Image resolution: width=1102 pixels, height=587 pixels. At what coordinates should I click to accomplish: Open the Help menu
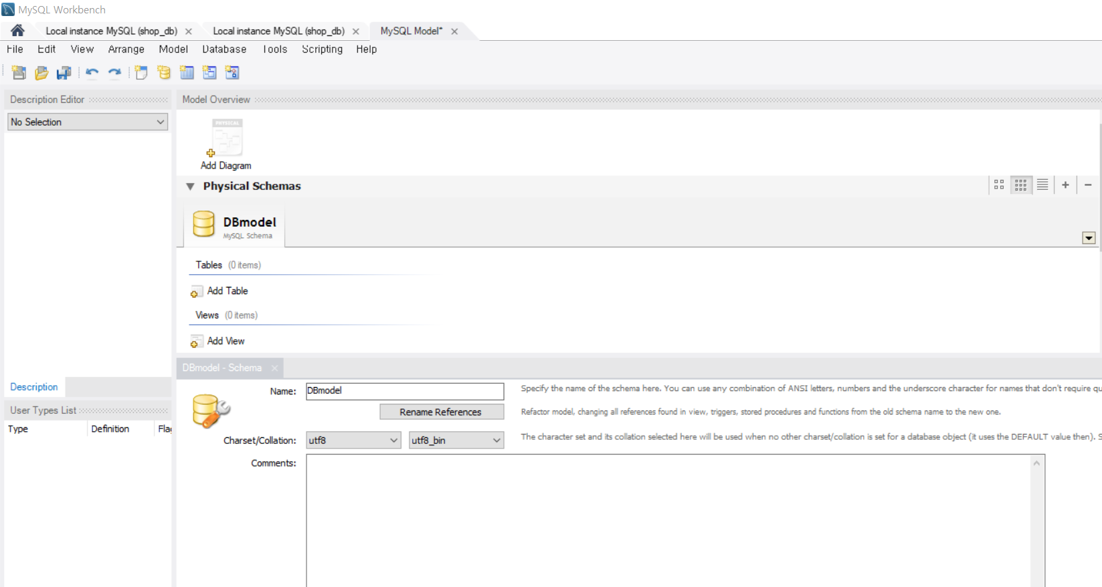[366, 49]
